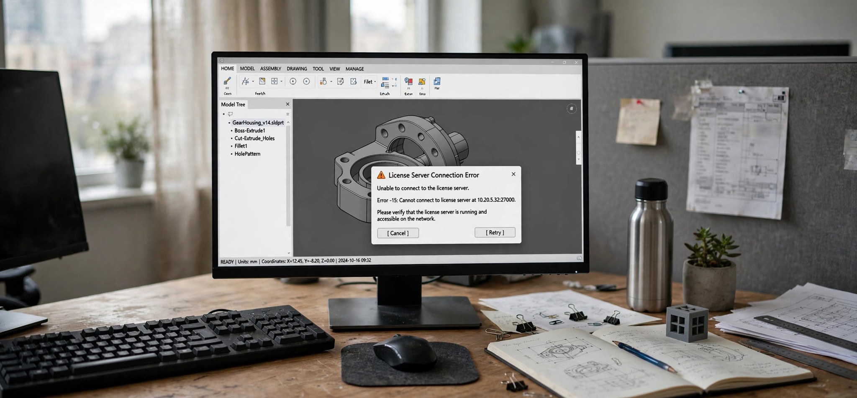
Task: Select GearHousing_v14.sldprt in the tree
Action: [258, 122]
